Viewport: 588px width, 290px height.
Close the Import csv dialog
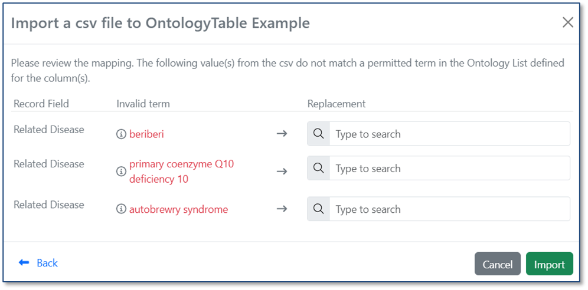[x=568, y=22]
